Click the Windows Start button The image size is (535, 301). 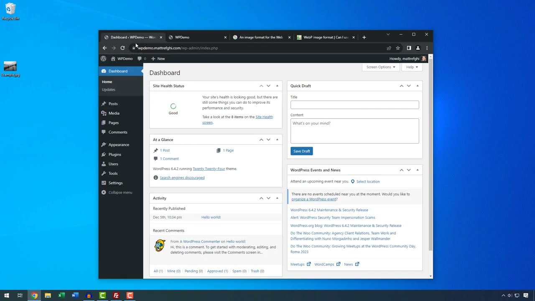7,296
